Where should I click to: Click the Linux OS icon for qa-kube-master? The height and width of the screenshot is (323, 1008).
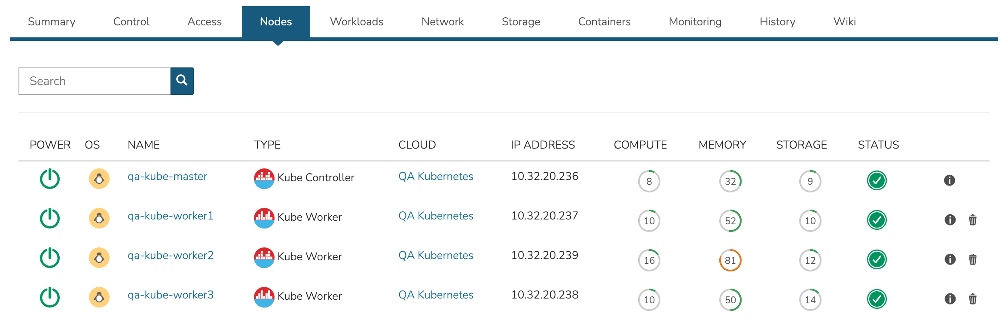(x=99, y=179)
